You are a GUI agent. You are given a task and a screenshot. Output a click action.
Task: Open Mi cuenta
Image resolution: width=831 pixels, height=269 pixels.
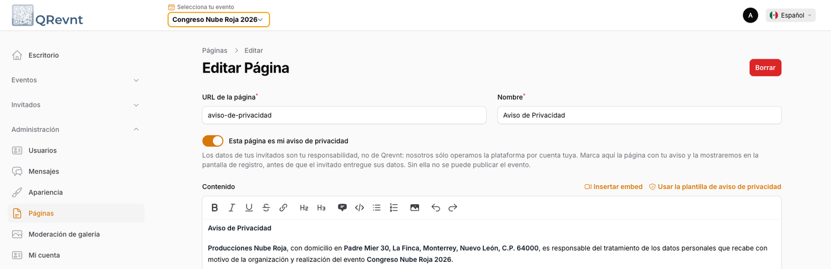point(76,255)
